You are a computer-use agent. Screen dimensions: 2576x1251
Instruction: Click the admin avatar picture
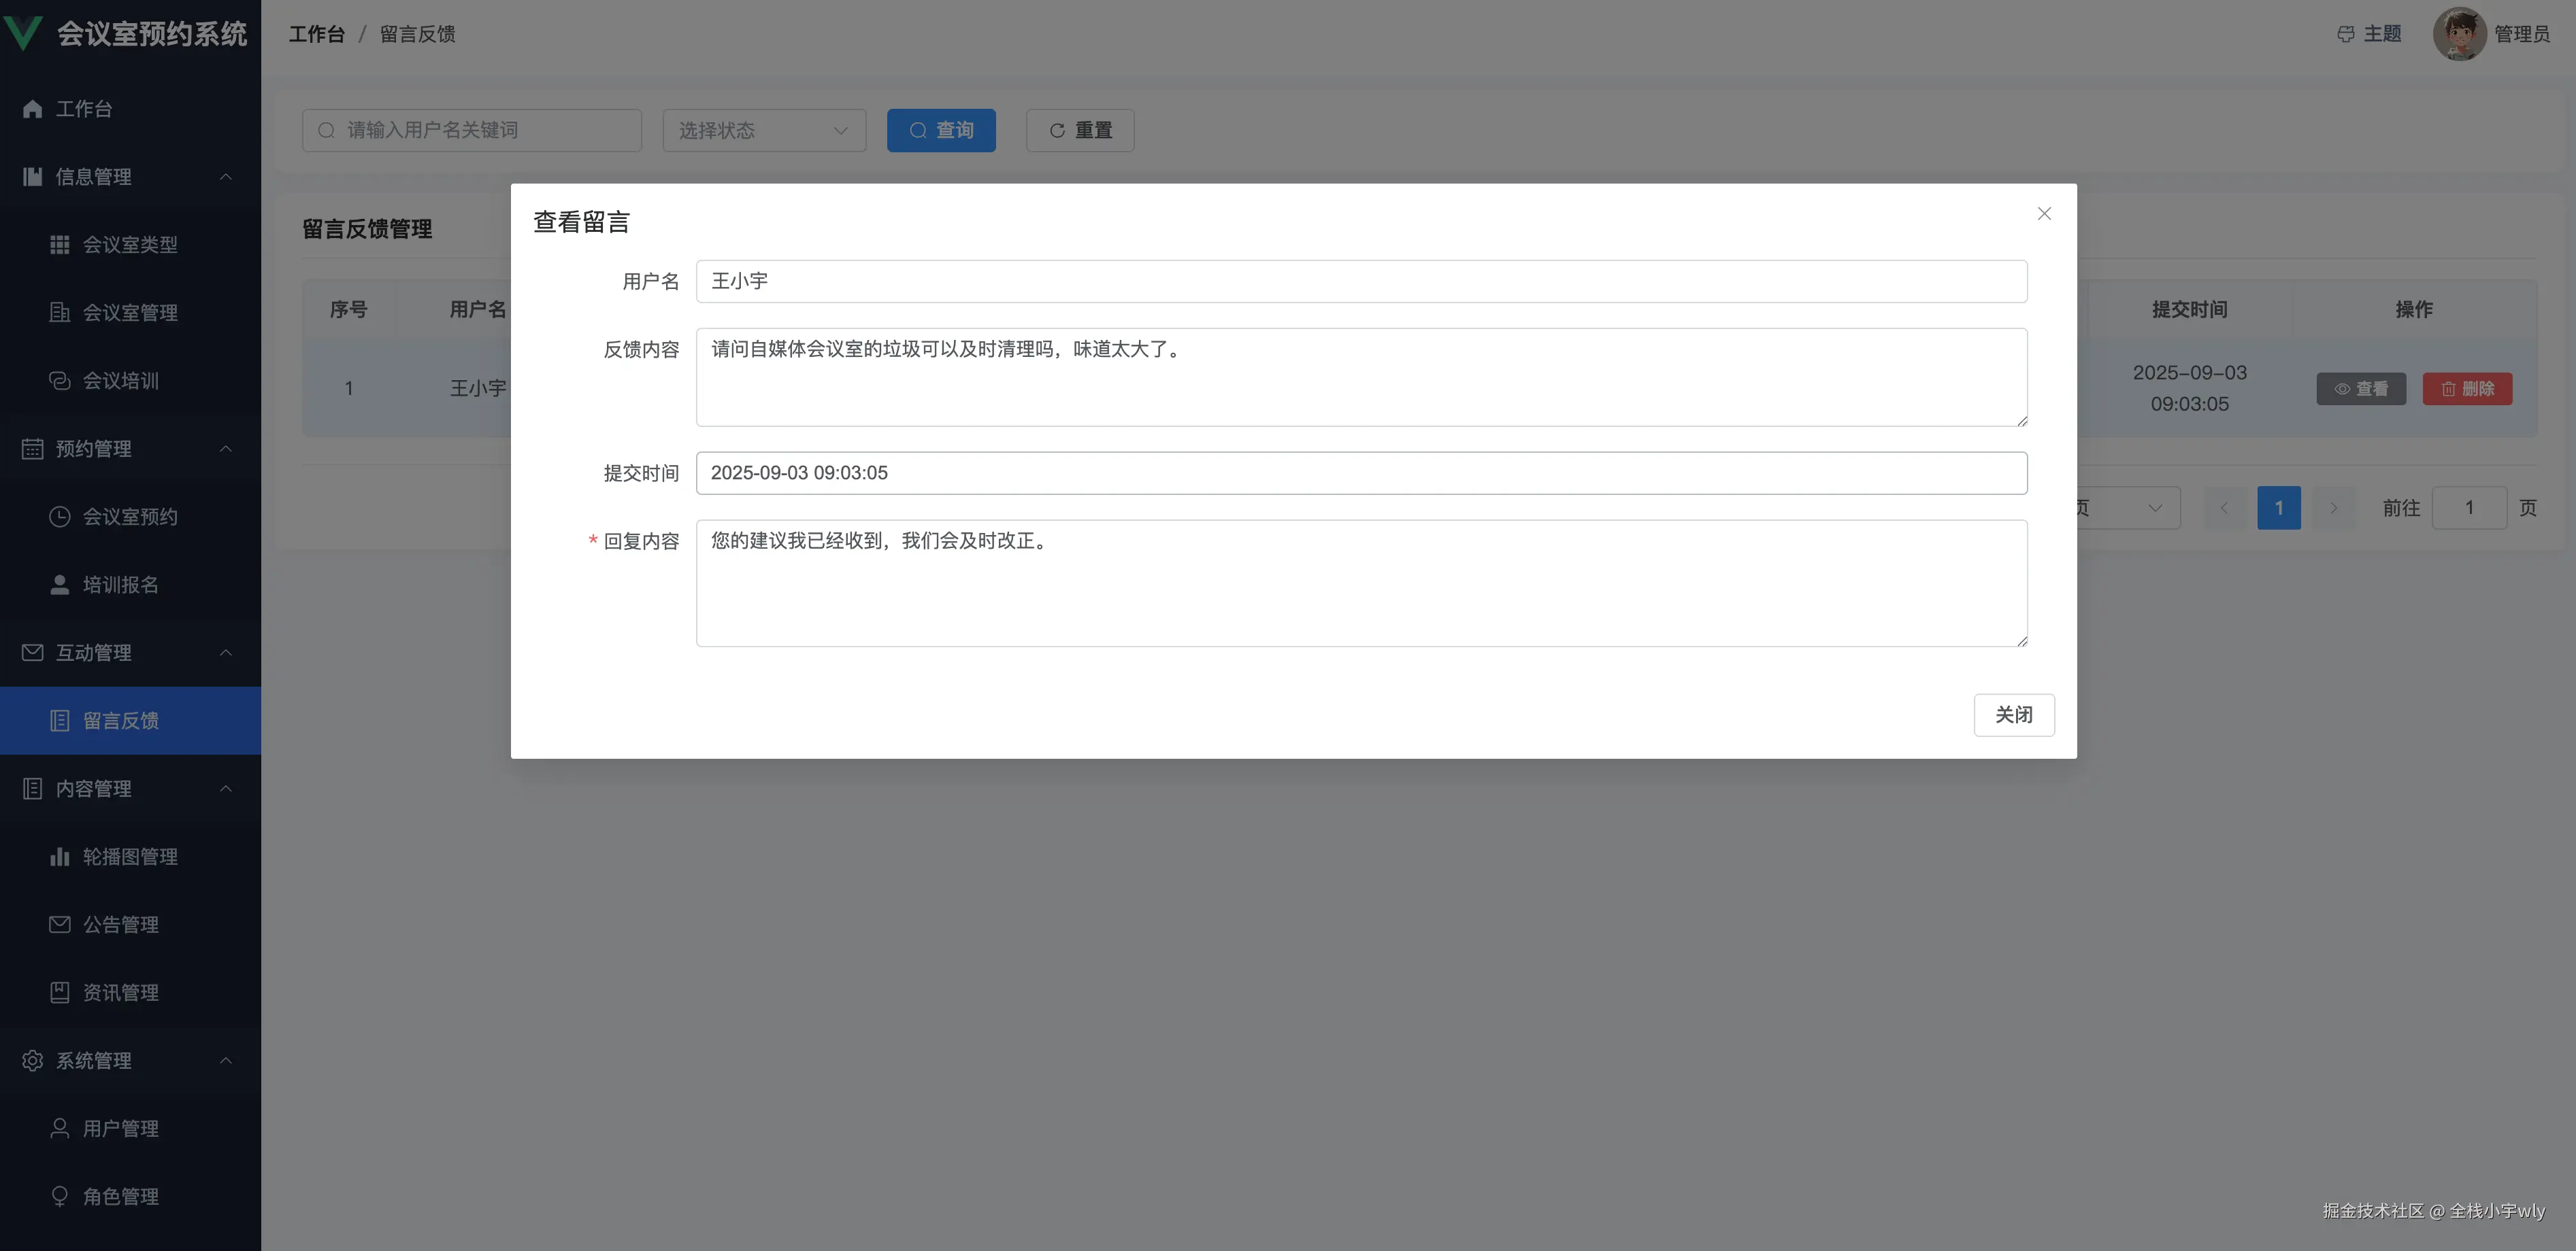click(2459, 34)
